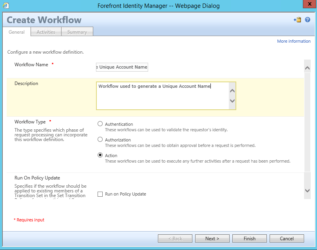Image resolution: width=317 pixels, height=250 pixels.
Task: Click the Workflow Name label
Action: [31, 65]
